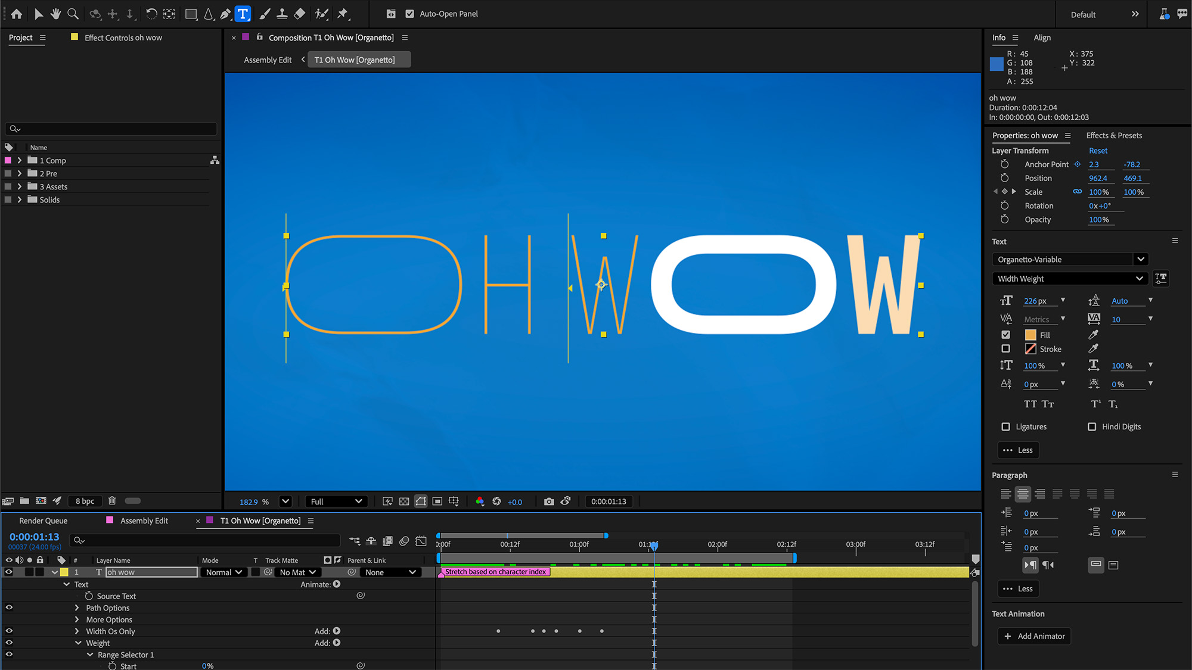
Task: Open the Organetto-Variable font dropdown
Action: pyautogui.click(x=1140, y=259)
